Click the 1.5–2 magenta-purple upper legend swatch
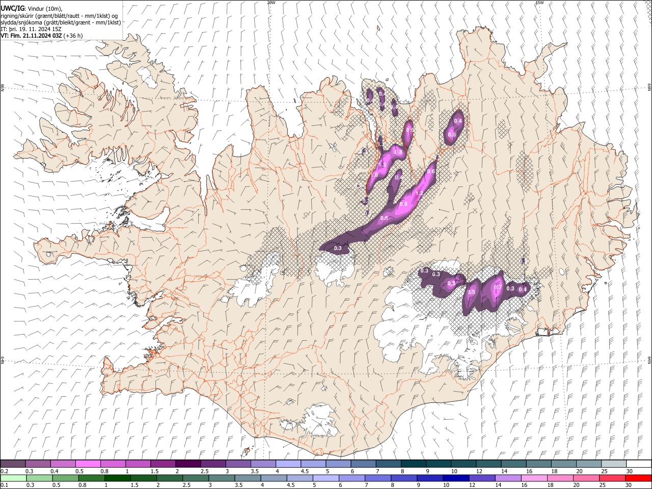652x489 pixels. click(162, 464)
